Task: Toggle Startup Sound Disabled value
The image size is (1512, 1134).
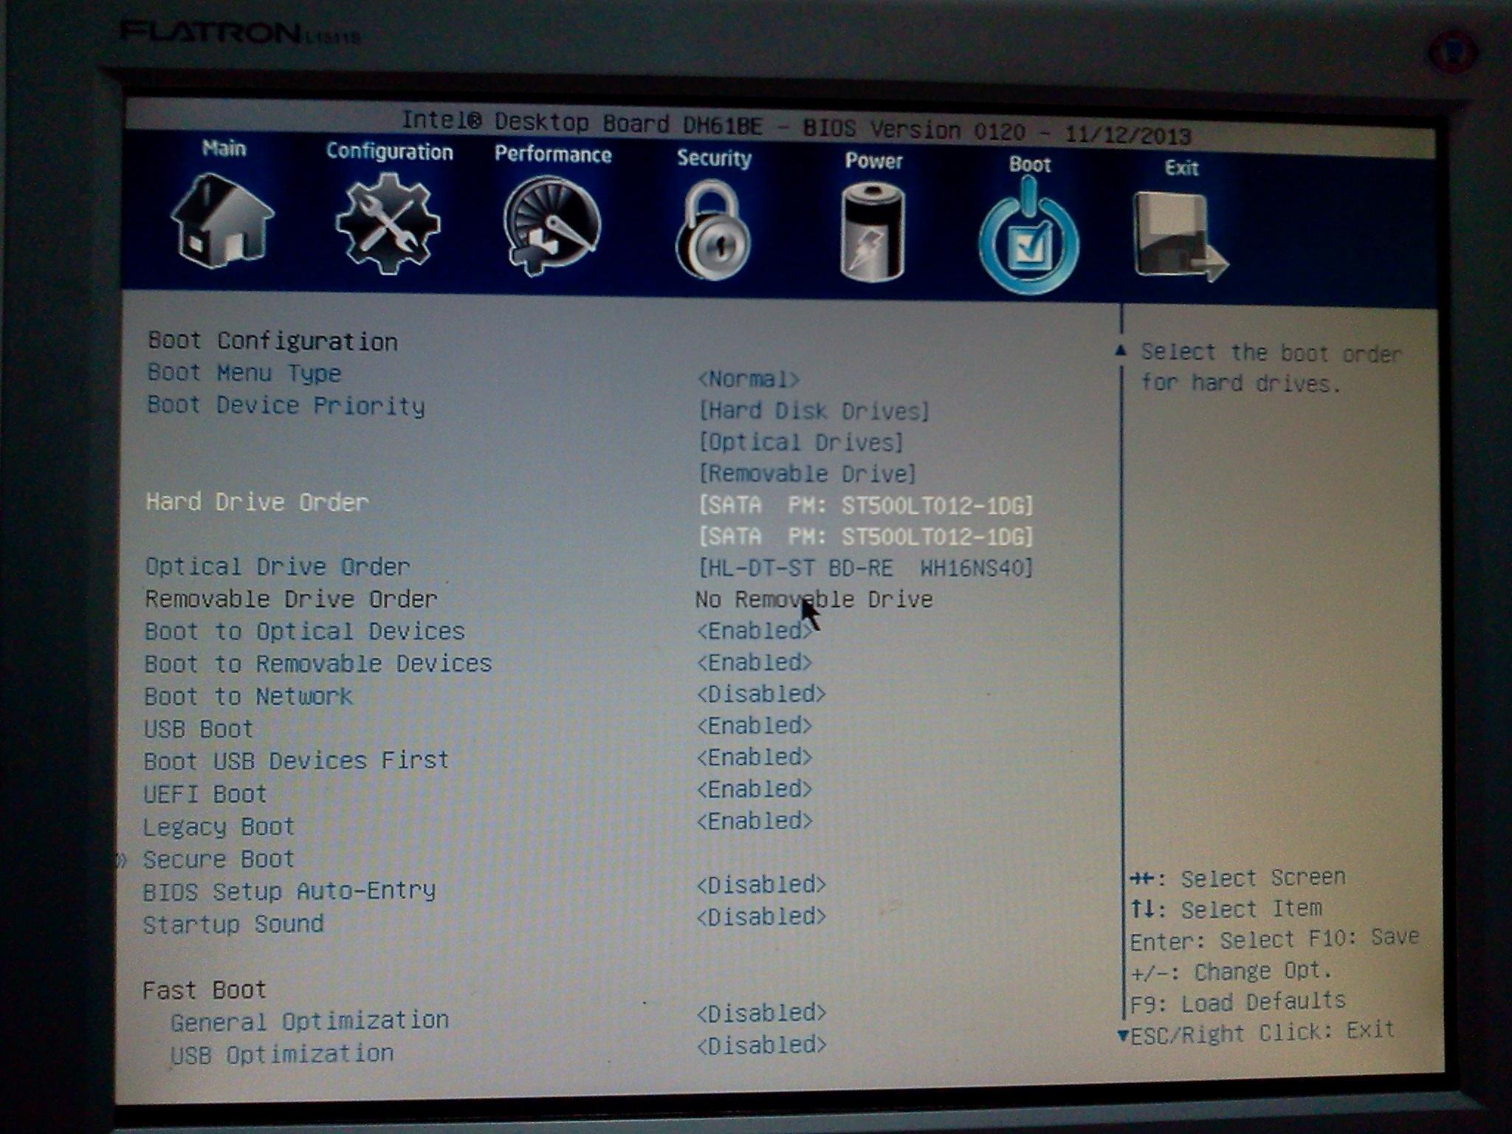Action: 761,916
